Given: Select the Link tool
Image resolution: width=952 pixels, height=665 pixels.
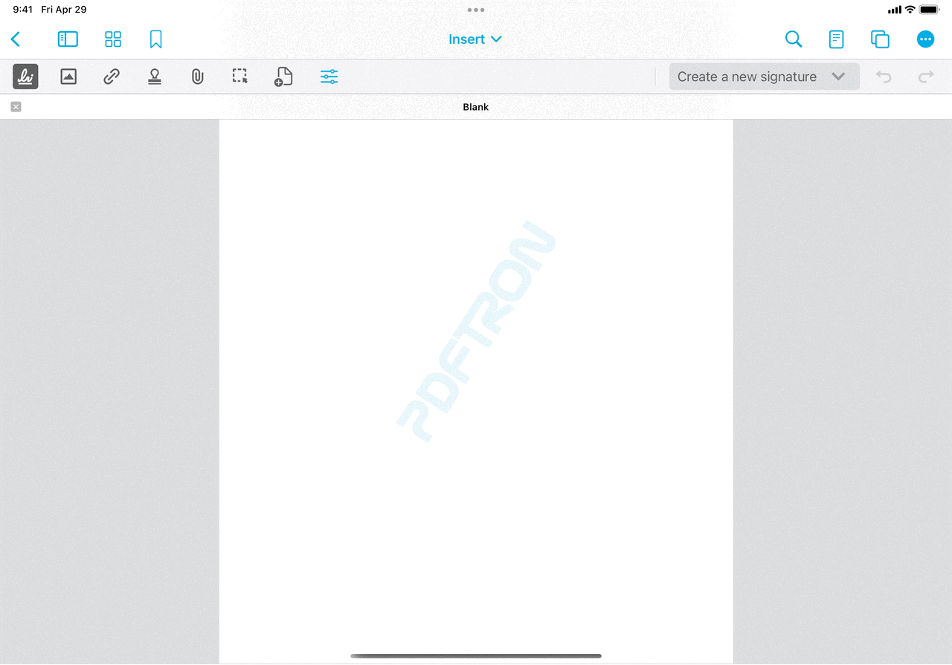Looking at the screenshot, I should [112, 77].
